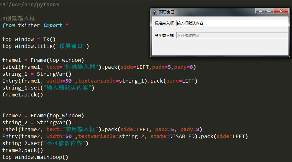Click the tkinter feather icon in title bar
The image size is (292, 162).
(x=155, y=12)
